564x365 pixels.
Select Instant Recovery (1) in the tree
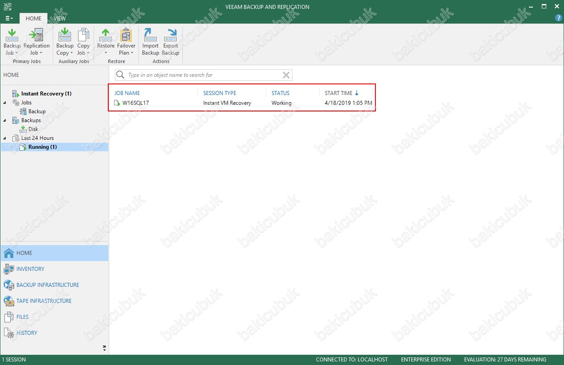coord(46,94)
